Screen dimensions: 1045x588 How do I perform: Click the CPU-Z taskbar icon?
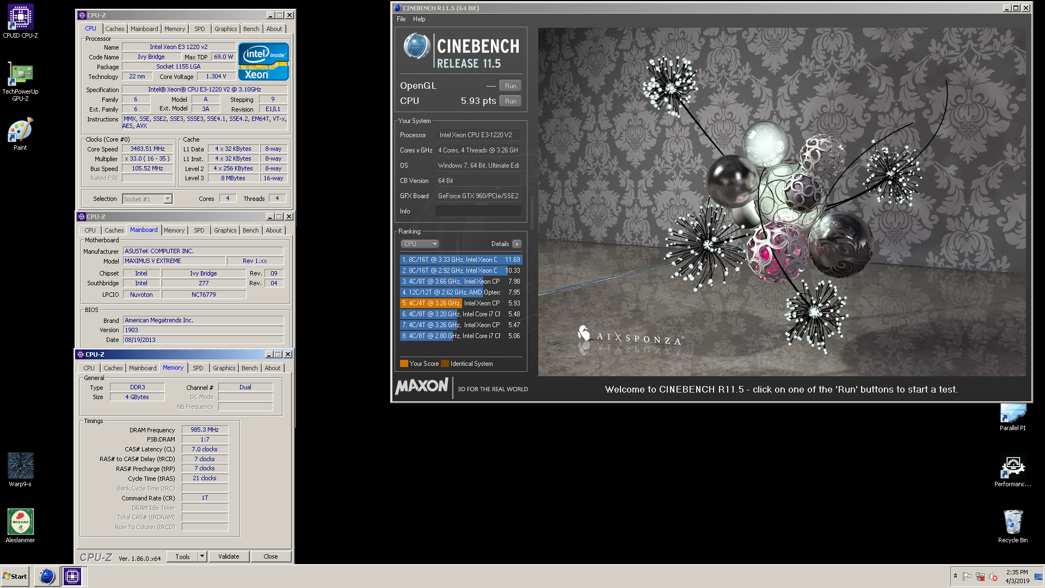pos(72,576)
